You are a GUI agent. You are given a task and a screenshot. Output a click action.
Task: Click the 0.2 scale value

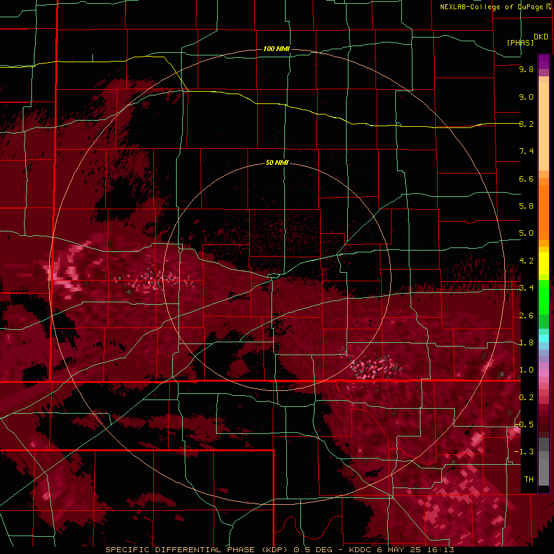pos(526,398)
